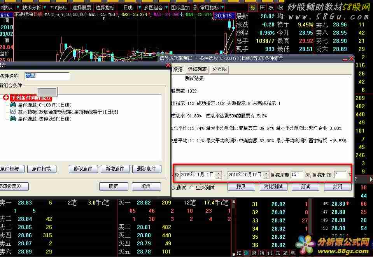Click the indicator icon beside 抄底金指标线
The width and height of the screenshot is (373, 257).
click(x=13, y=112)
